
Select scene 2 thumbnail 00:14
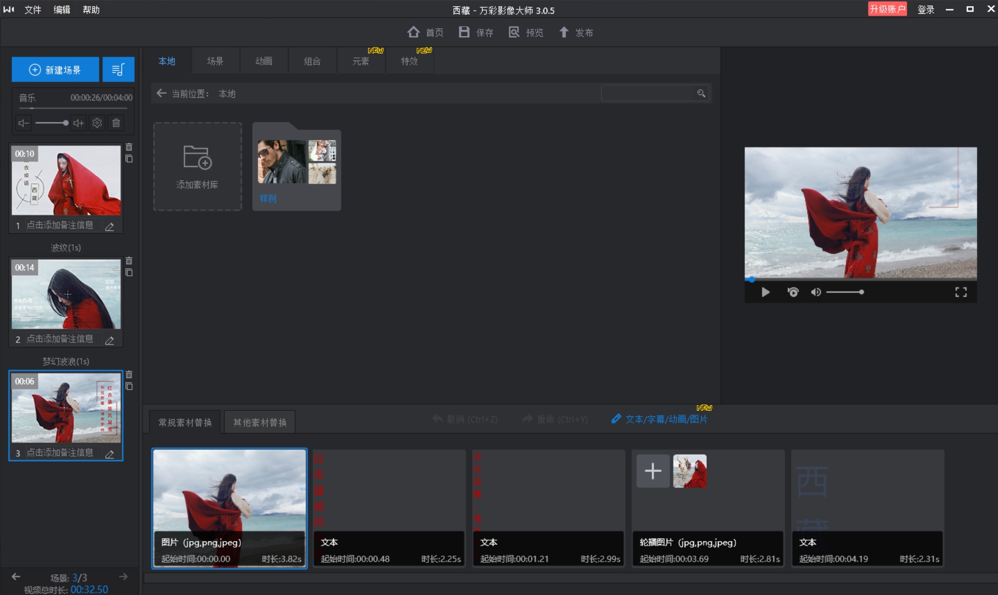66,294
